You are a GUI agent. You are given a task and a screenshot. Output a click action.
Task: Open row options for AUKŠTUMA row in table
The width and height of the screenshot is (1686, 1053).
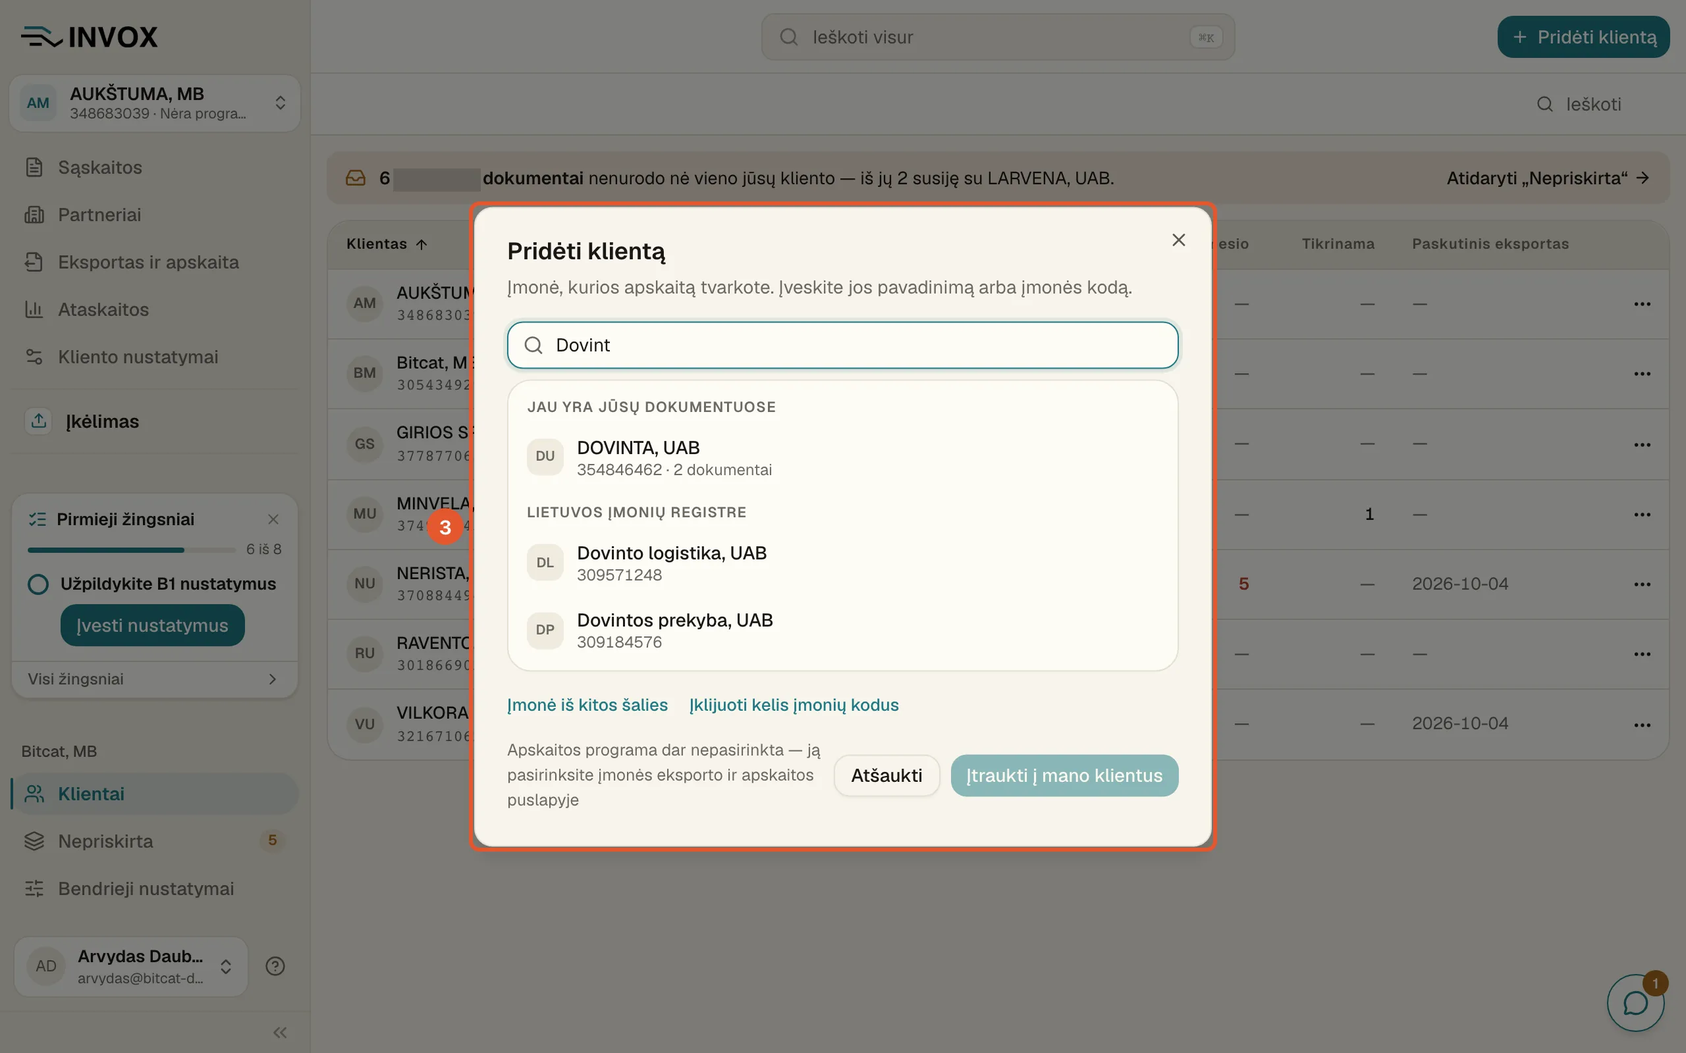pos(1642,304)
